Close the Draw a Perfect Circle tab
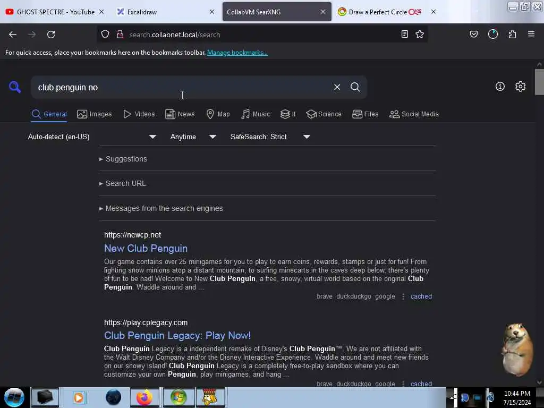This screenshot has width=544, height=408. [433, 12]
